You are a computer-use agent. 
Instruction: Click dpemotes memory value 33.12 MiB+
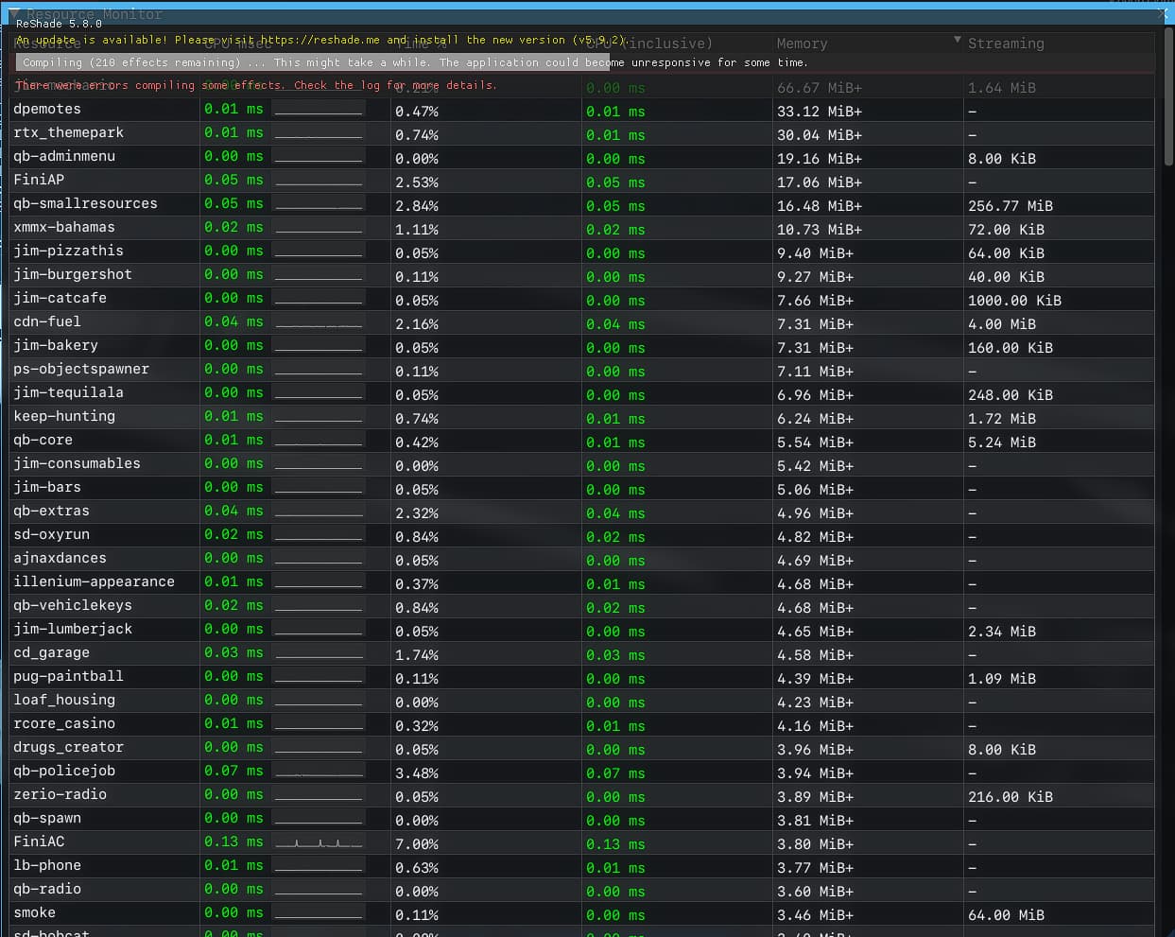click(819, 111)
